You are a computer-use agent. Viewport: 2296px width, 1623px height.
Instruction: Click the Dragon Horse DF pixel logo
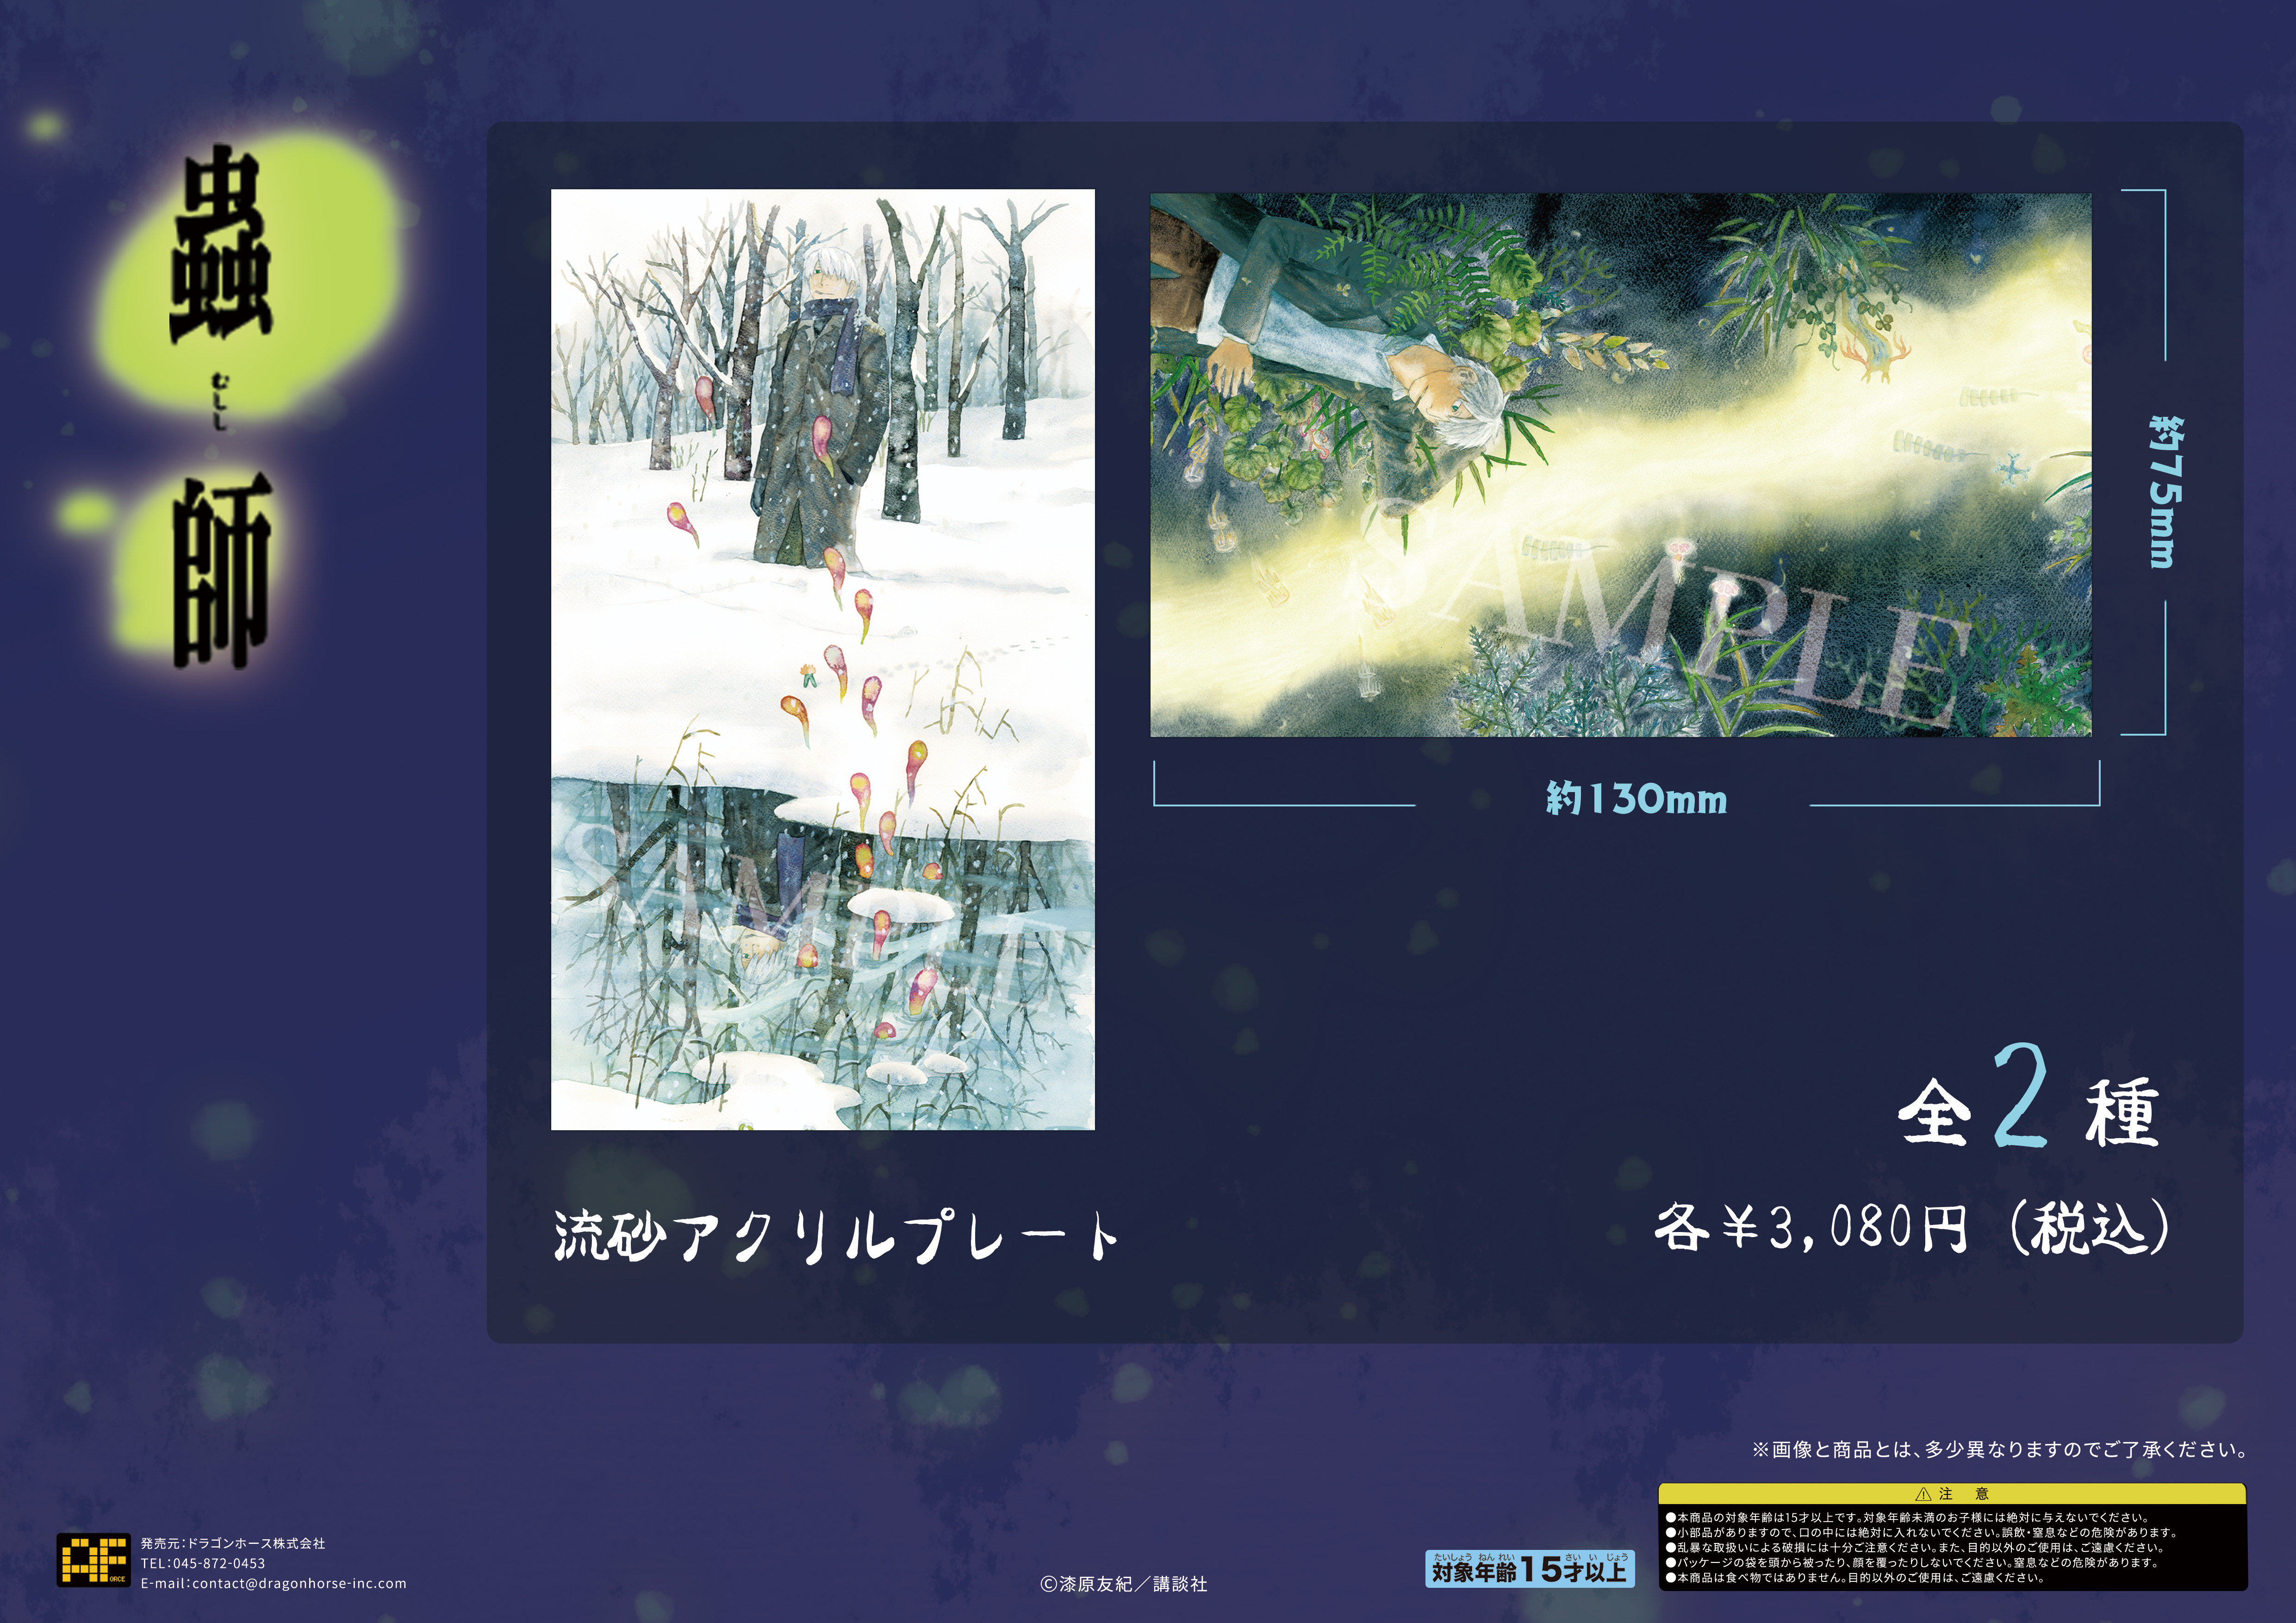[x=93, y=1559]
